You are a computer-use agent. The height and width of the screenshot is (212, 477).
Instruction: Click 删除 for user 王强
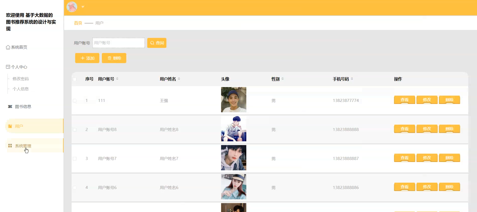point(449,100)
